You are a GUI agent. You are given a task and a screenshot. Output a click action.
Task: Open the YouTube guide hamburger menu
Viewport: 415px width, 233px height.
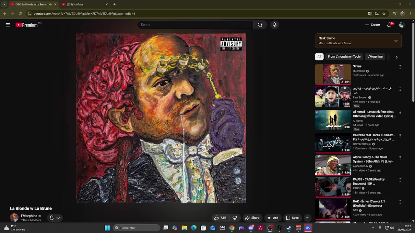point(8,25)
